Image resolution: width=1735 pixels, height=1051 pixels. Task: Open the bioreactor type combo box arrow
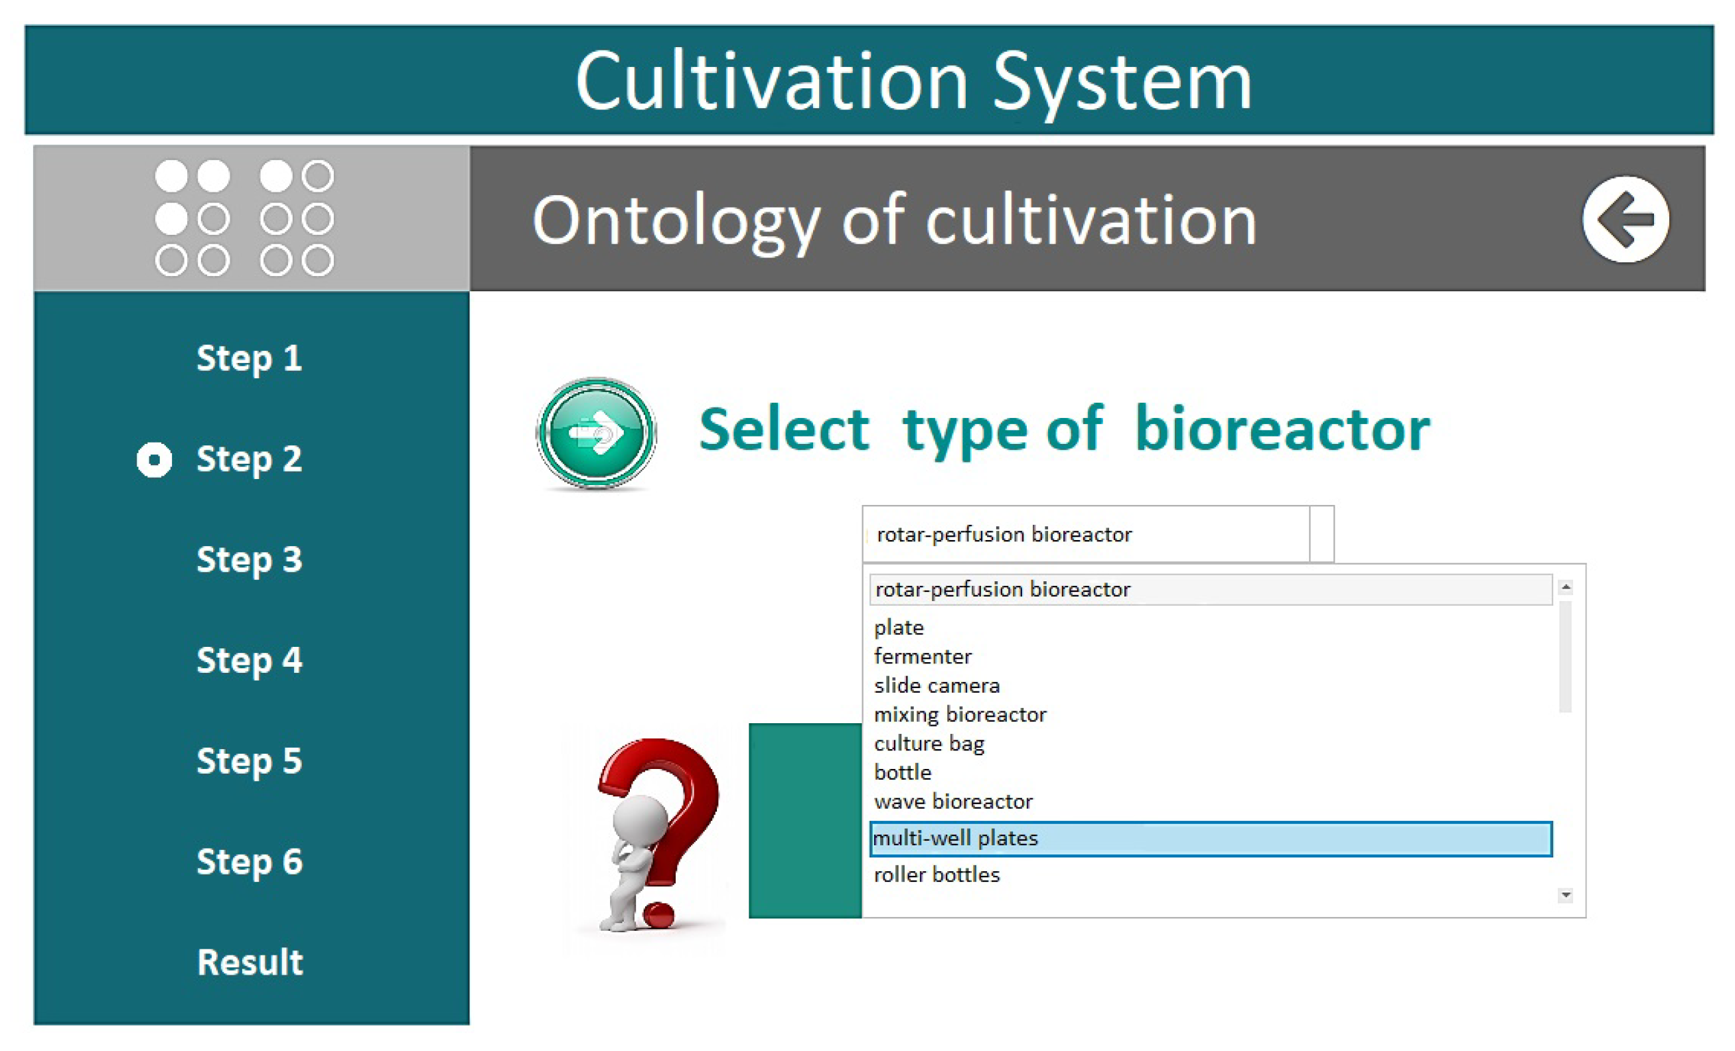pyautogui.click(x=1321, y=533)
